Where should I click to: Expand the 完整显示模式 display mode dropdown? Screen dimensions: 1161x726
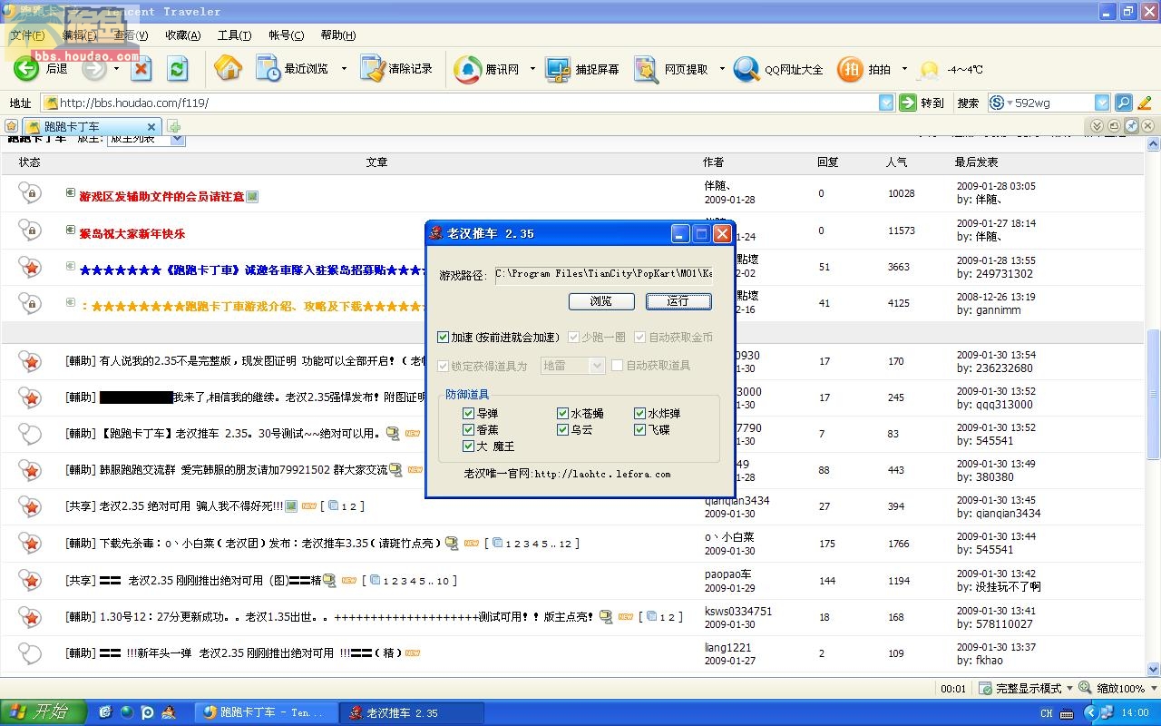pos(1069,688)
